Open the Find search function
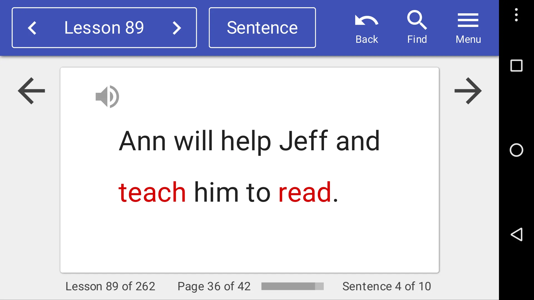 417,27
